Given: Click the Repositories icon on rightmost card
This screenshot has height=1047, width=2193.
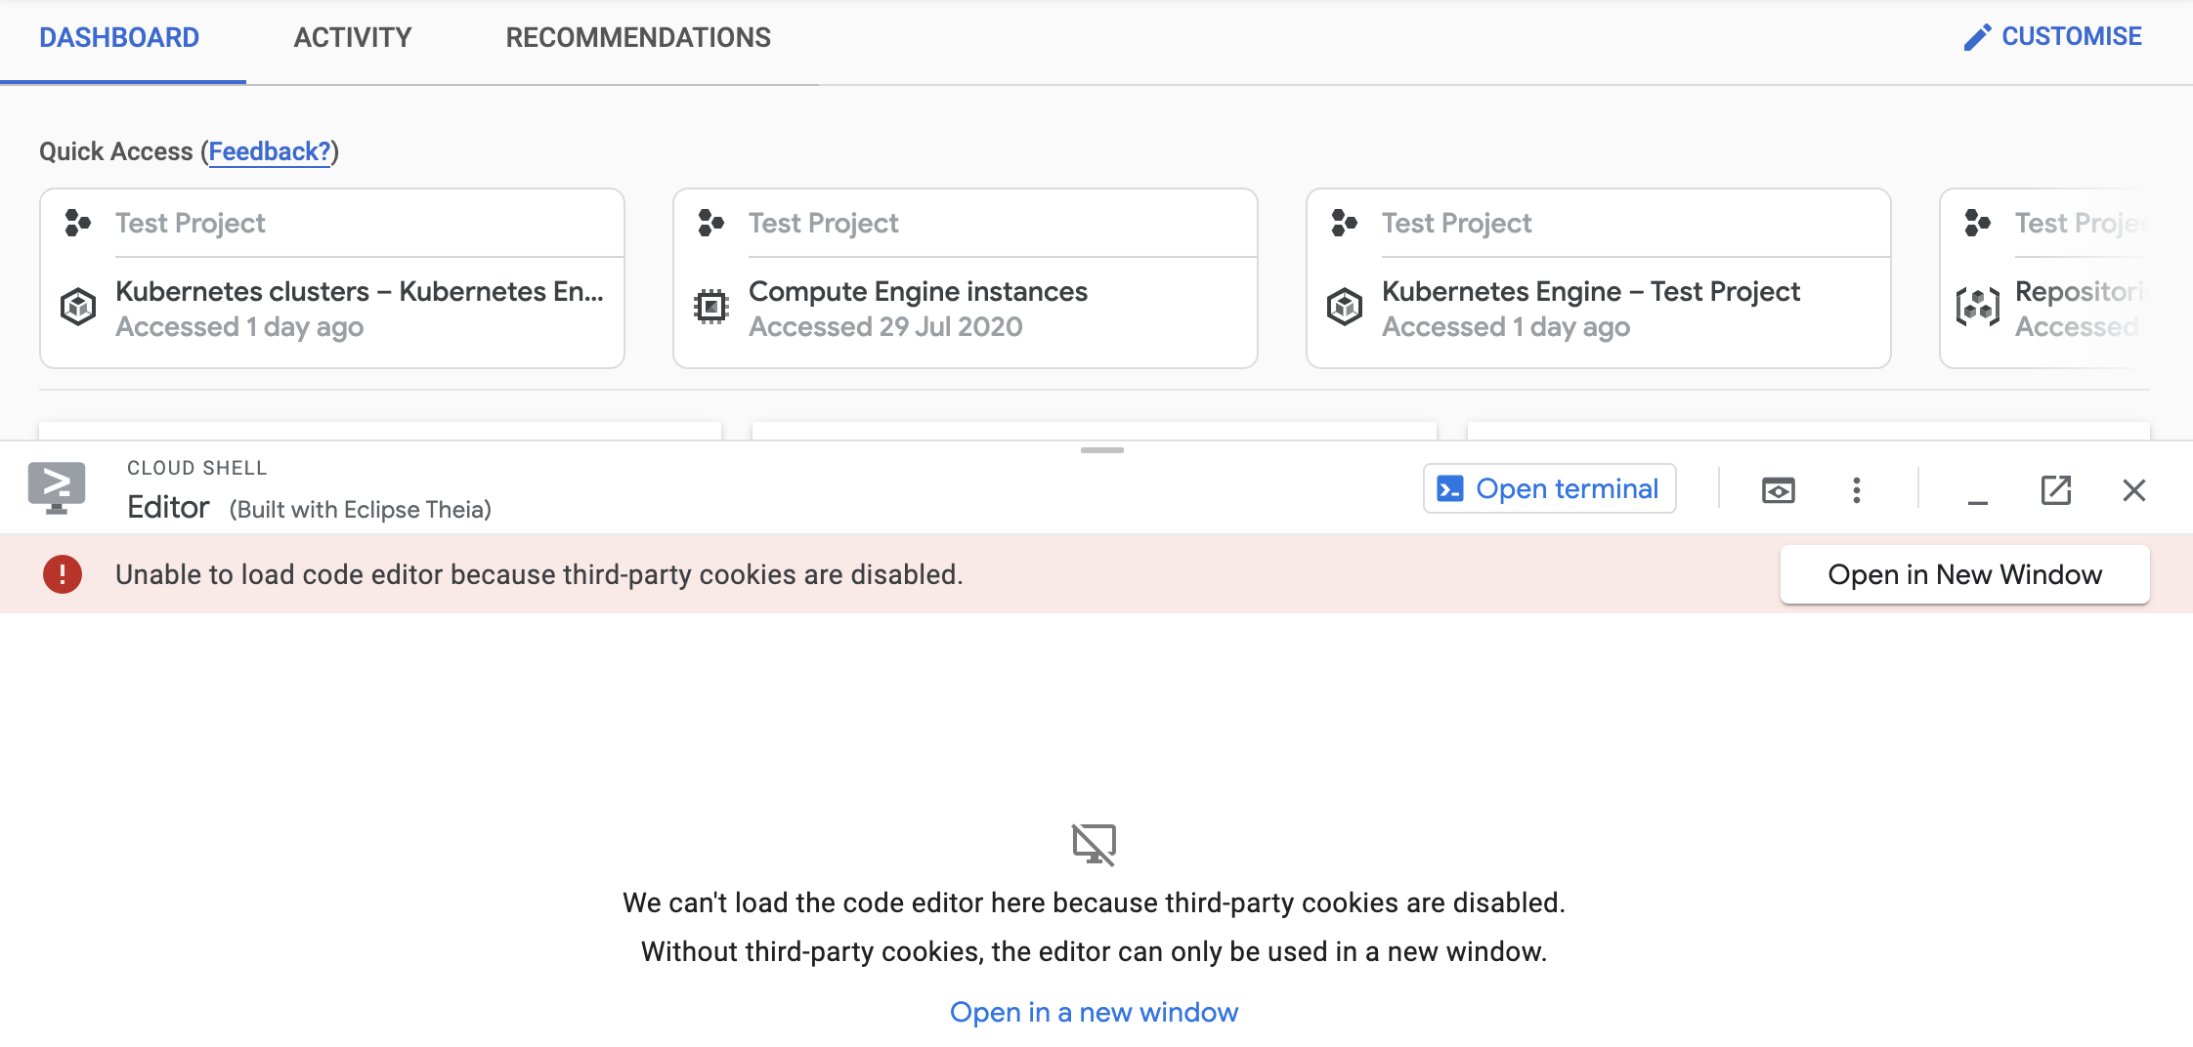Looking at the screenshot, I should (1978, 306).
